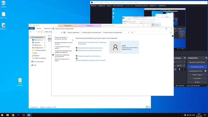This screenshot has height=117, width=208.
Task: Select 'Сеть' in Explorer navigation pane
Action: (35, 65)
